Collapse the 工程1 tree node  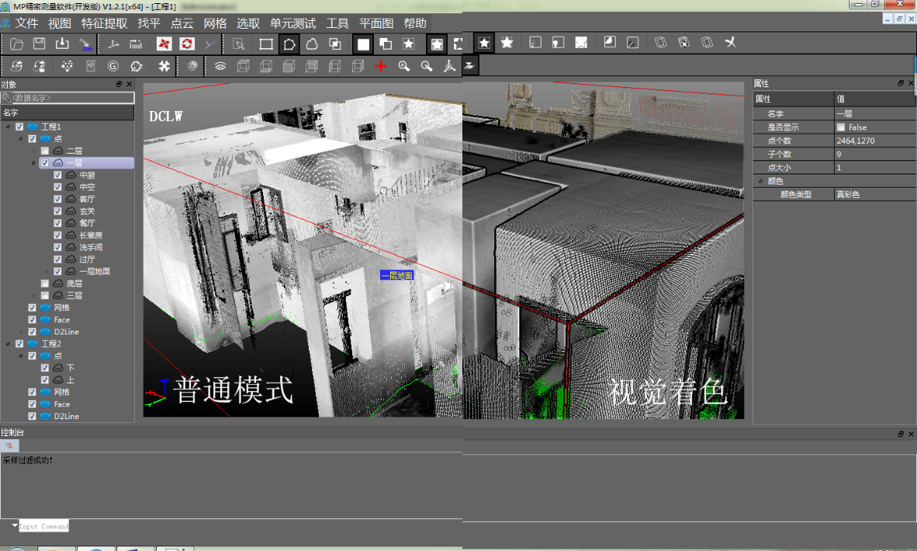(x=8, y=126)
